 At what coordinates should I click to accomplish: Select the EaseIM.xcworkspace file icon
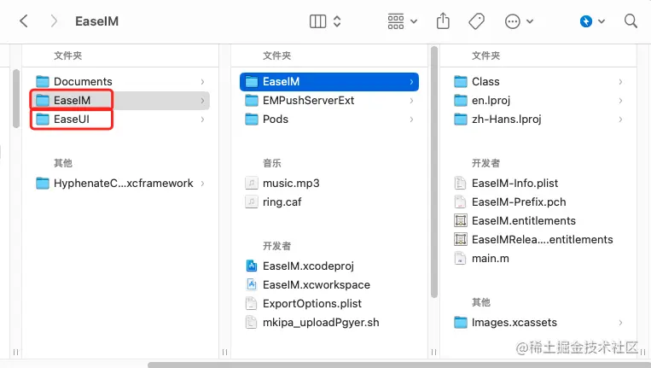252,284
